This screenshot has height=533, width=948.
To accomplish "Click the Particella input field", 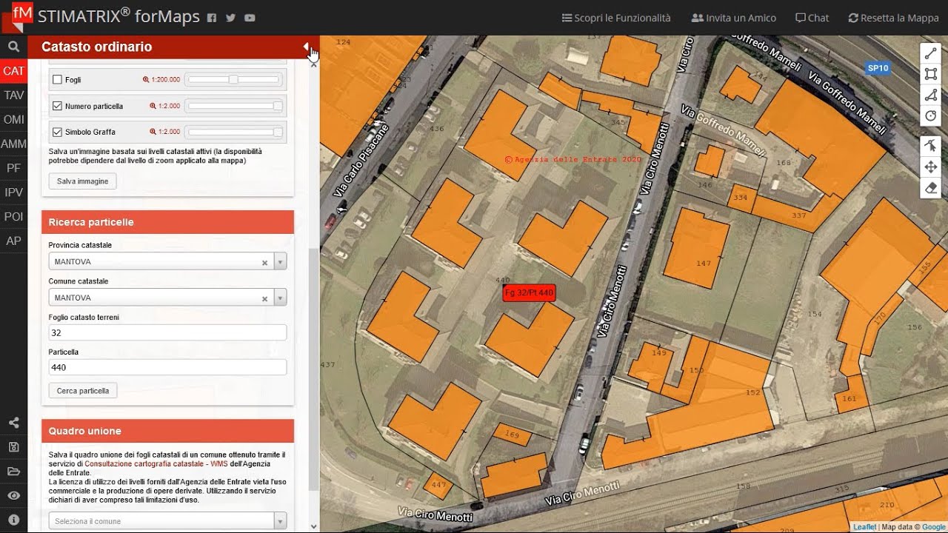I will (x=167, y=367).
